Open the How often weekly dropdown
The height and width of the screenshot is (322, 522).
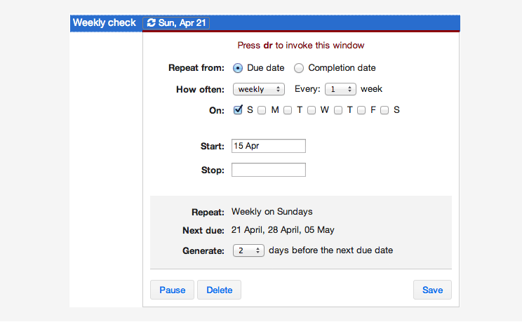259,89
